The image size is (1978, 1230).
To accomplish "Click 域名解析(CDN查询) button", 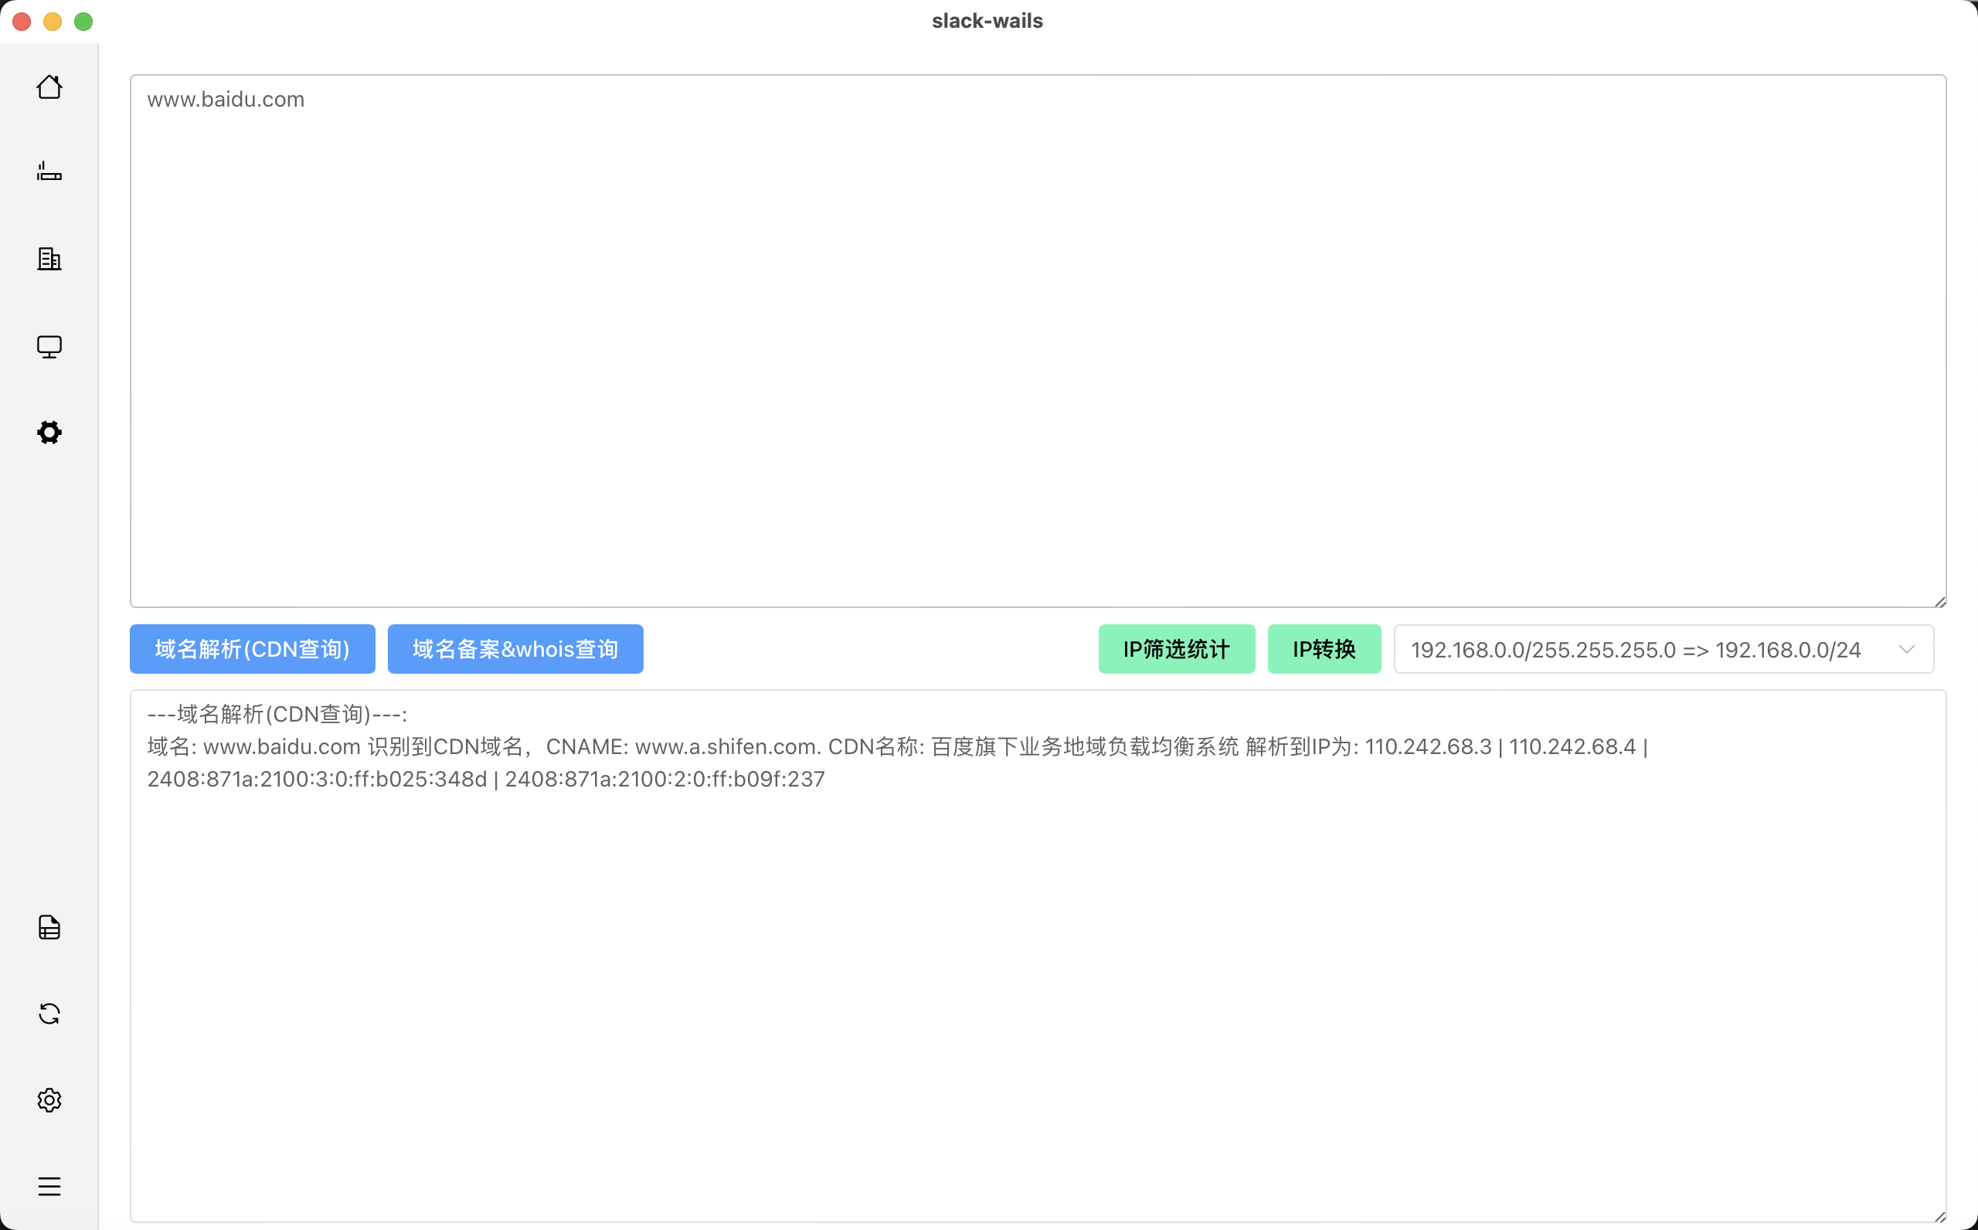I will click(x=252, y=649).
